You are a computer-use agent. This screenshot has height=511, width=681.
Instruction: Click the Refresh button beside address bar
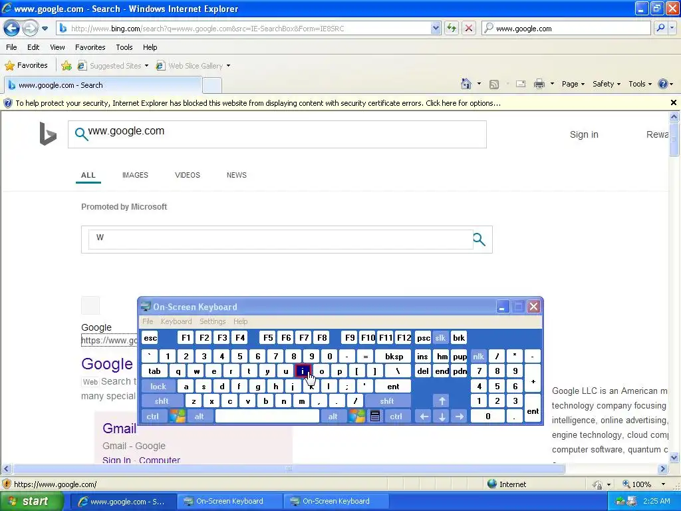452,28
